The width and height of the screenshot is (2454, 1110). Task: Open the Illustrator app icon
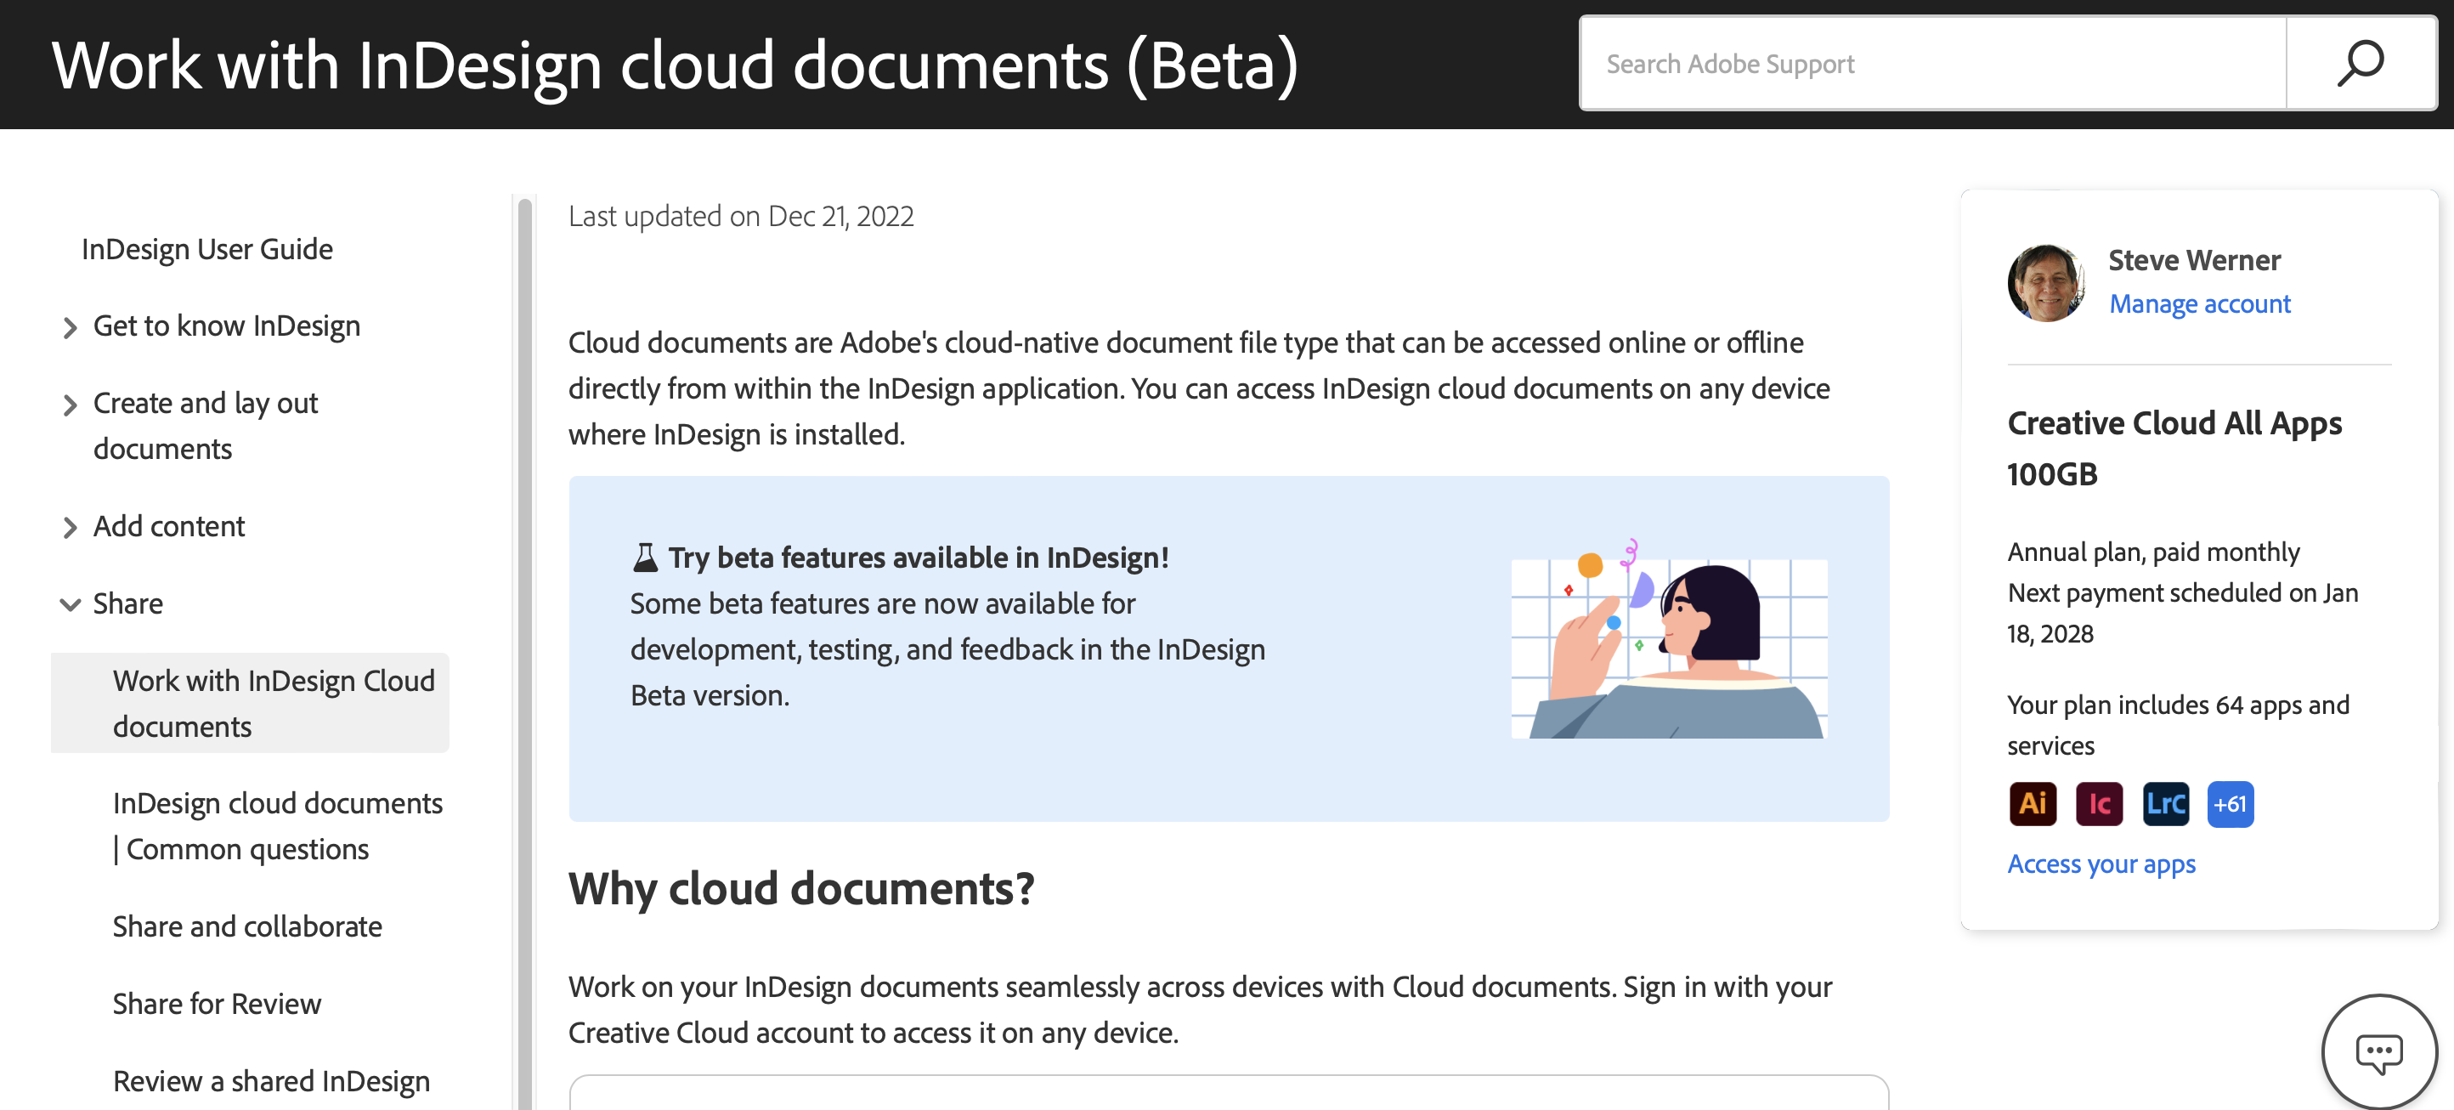[2033, 803]
